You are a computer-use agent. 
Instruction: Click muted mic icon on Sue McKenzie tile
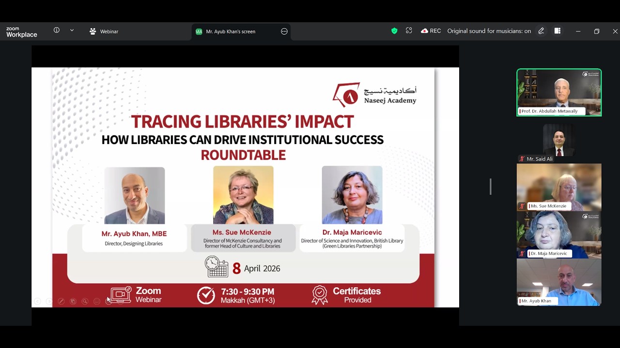pos(522,206)
